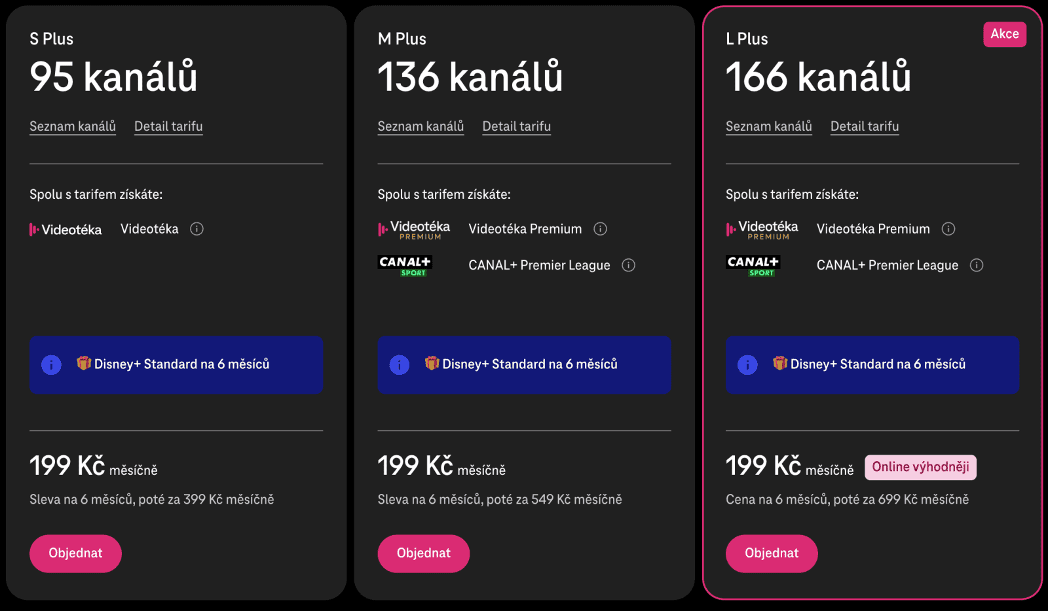Open Detail tarifu for S Plus

pyautogui.click(x=168, y=126)
